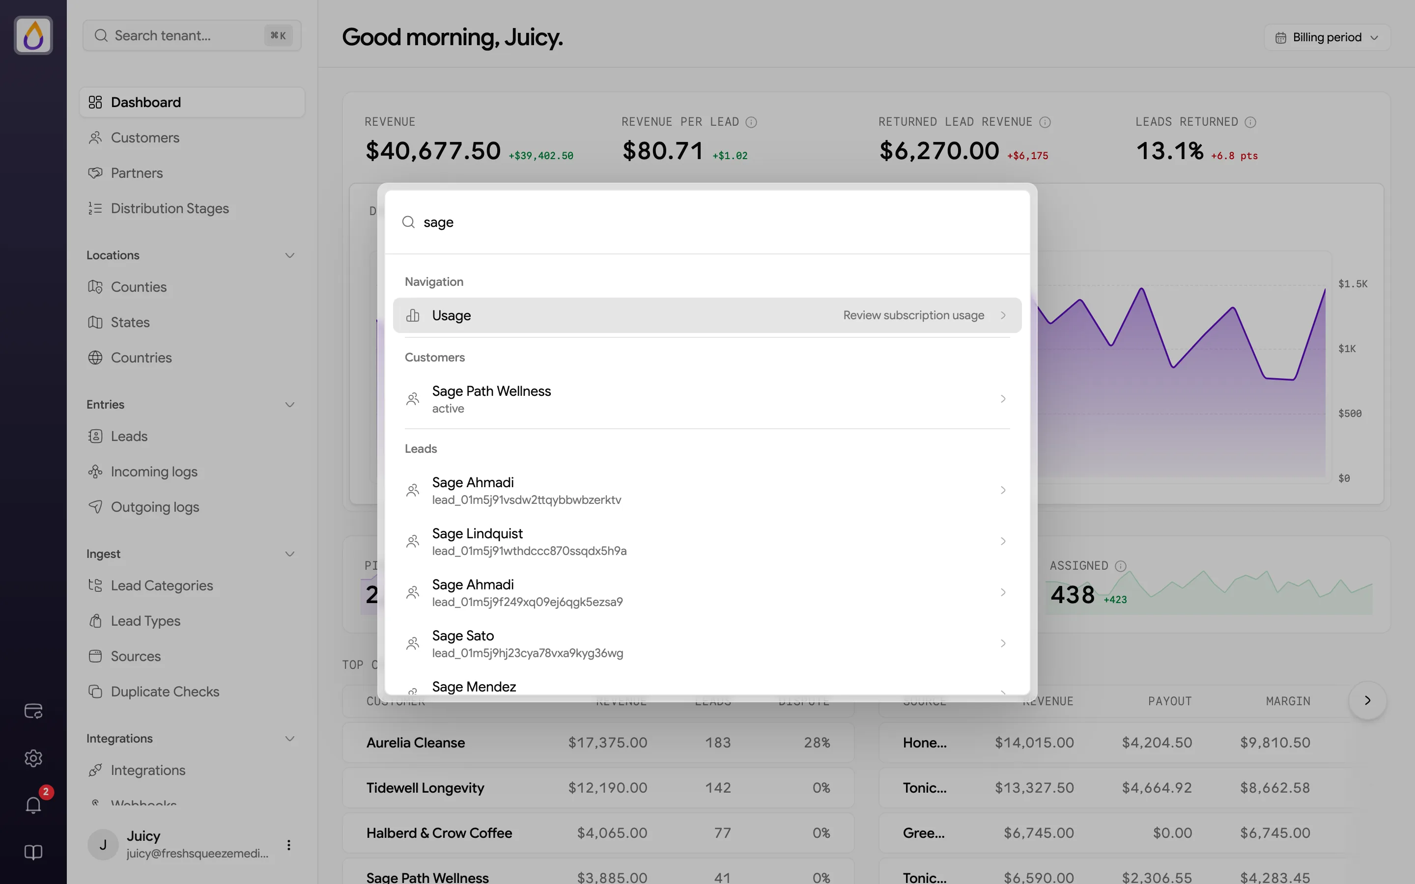Click info icon beside Returned Lead Revenue

click(1045, 122)
